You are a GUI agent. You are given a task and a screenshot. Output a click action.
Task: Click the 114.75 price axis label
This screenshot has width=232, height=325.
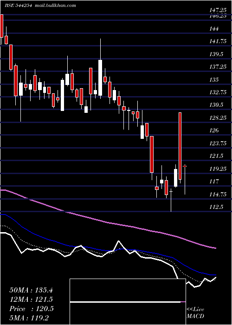point(218,194)
